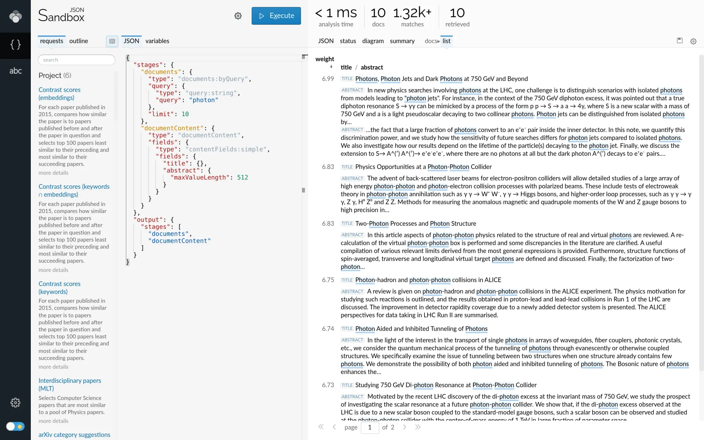Open request settings gear next to Execute

coord(238,16)
